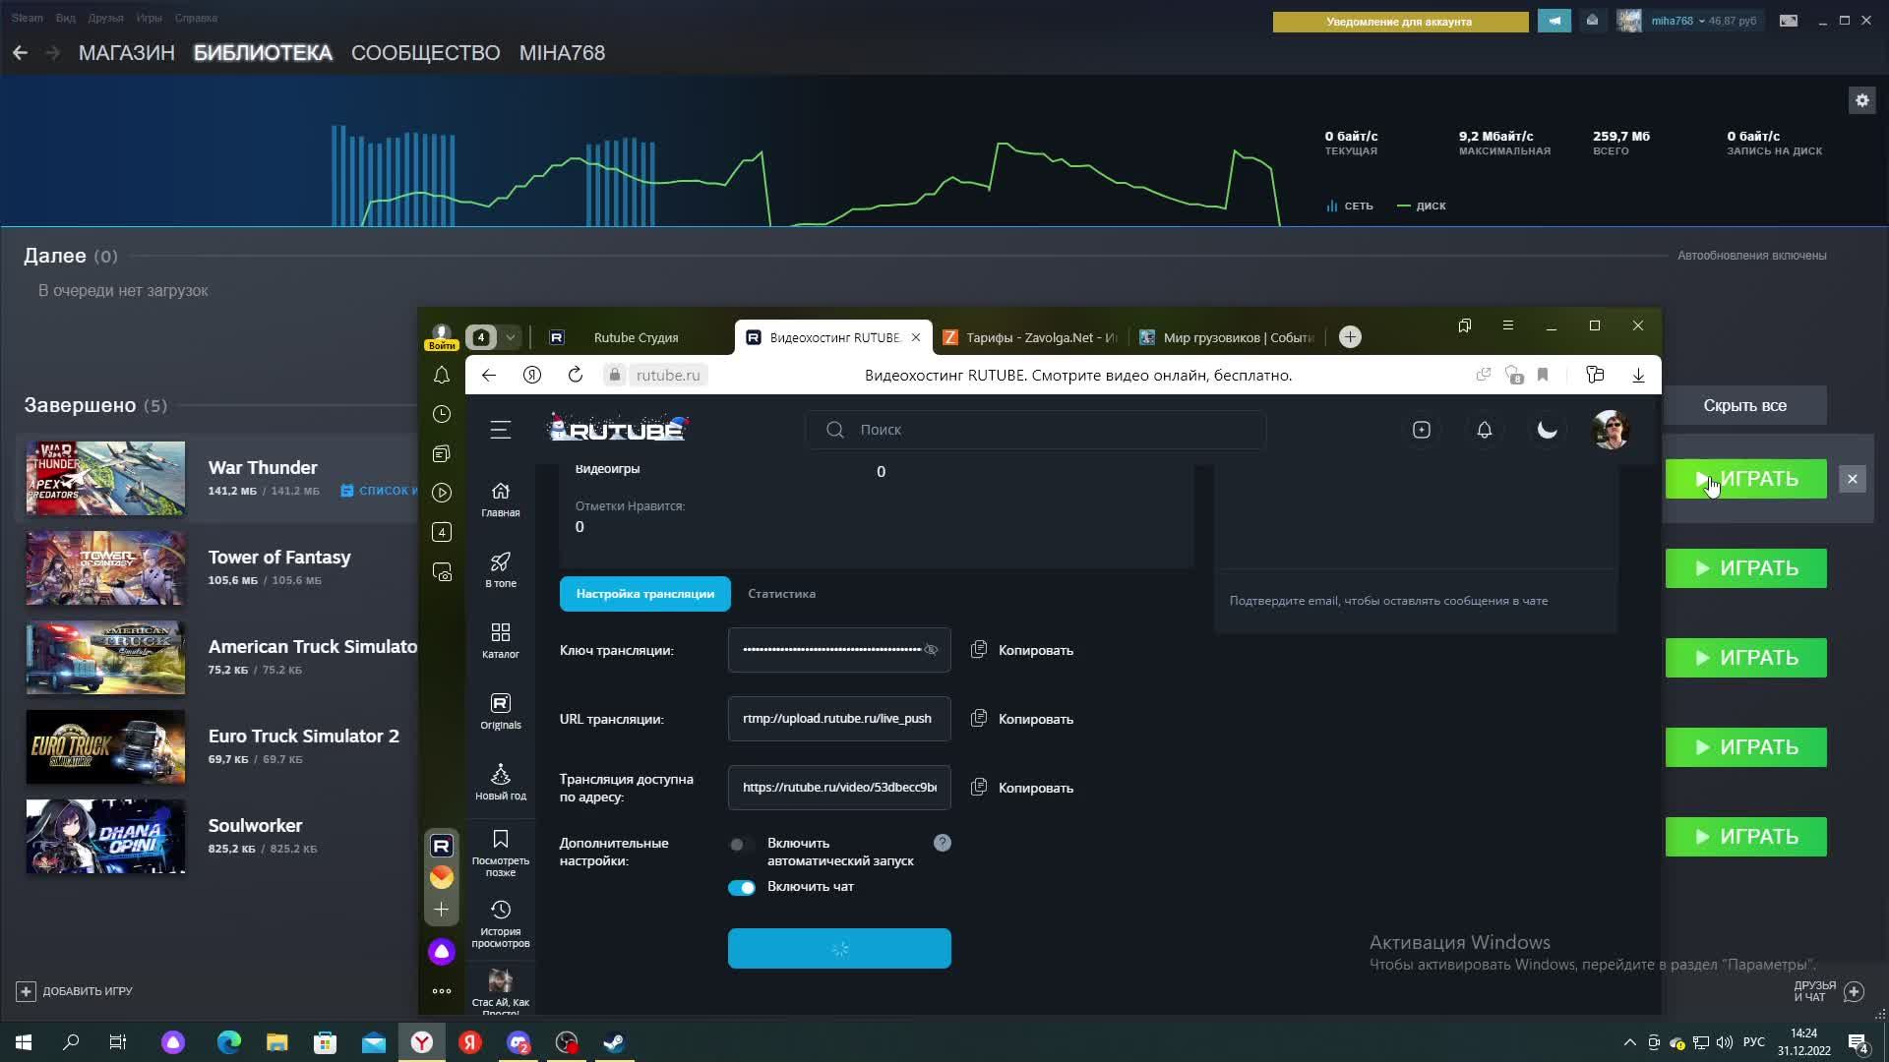
Task: Click the help question mark icon
Action: 942,843
